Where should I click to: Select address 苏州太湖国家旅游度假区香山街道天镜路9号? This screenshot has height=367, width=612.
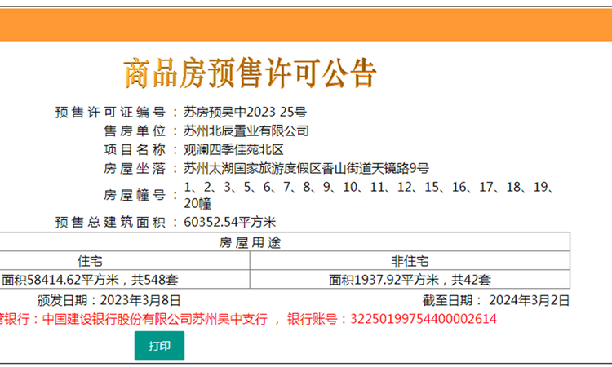tap(306, 168)
